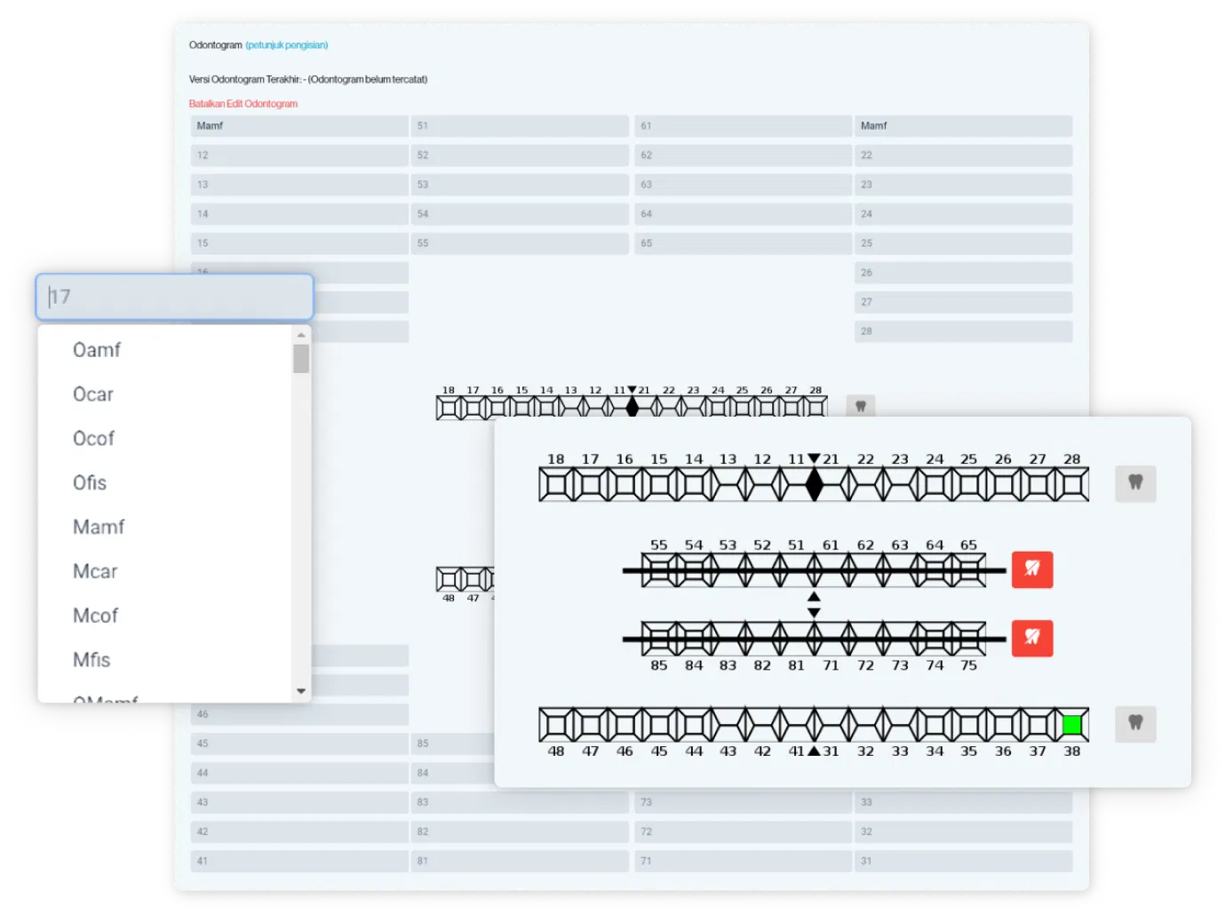Choose Mcar from the dropdown list
Image resolution: width=1226 pixels, height=914 pixels.
pos(95,571)
